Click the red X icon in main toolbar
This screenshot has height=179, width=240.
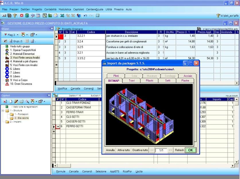click(x=22, y=15)
